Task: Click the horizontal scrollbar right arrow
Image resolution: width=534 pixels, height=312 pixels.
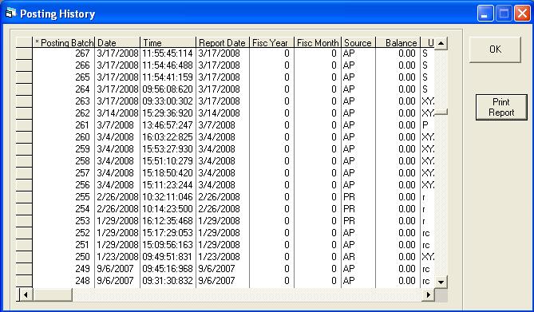Action: (428, 294)
